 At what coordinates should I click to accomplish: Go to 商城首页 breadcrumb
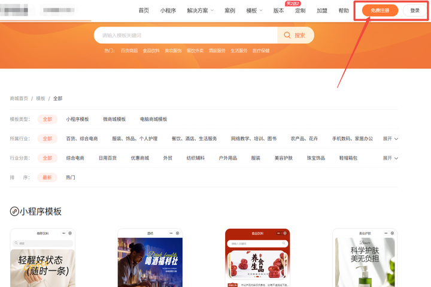pos(19,98)
